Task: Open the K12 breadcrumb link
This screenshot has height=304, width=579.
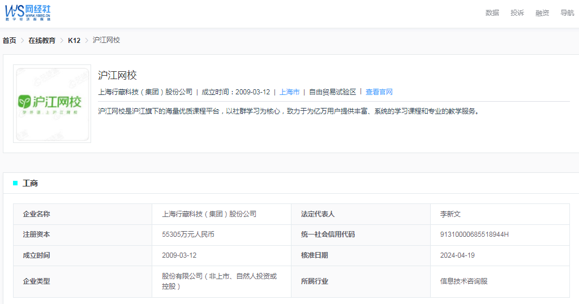Action: point(74,41)
